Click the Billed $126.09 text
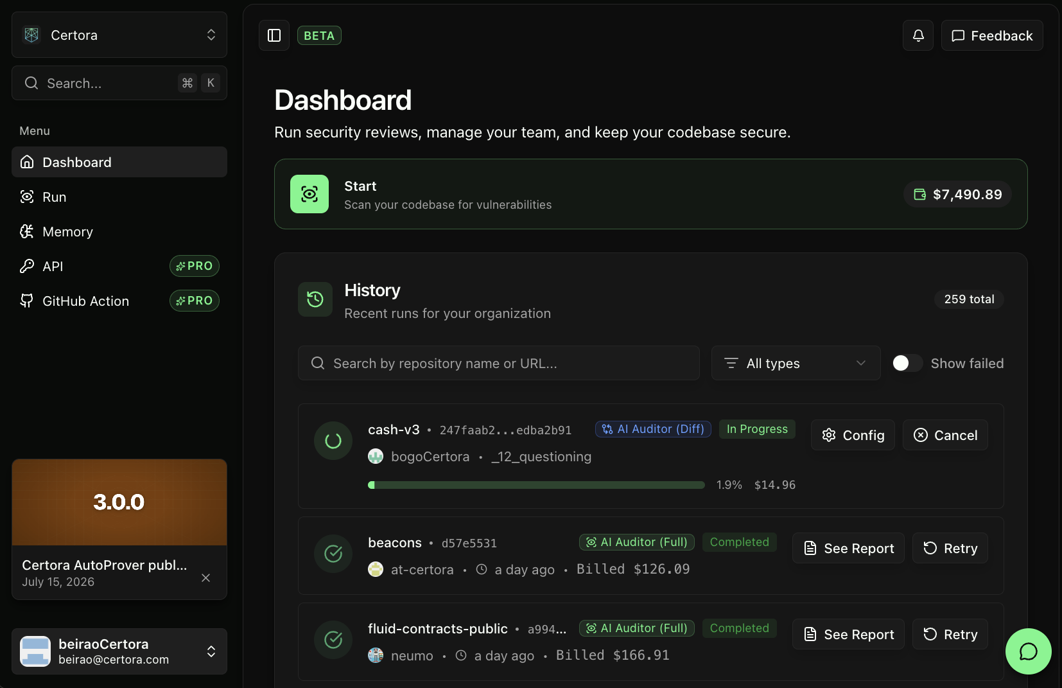The height and width of the screenshot is (688, 1062). point(633,569)
